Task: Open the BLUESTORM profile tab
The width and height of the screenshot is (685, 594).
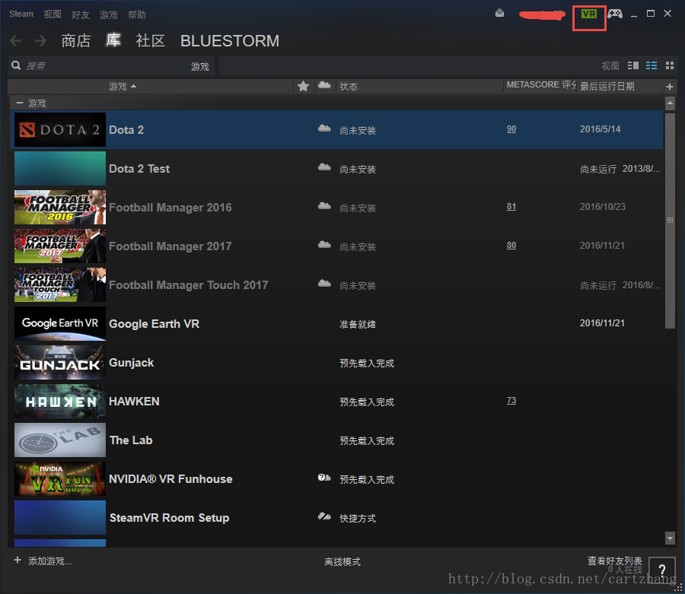Action: pos(230,41)
